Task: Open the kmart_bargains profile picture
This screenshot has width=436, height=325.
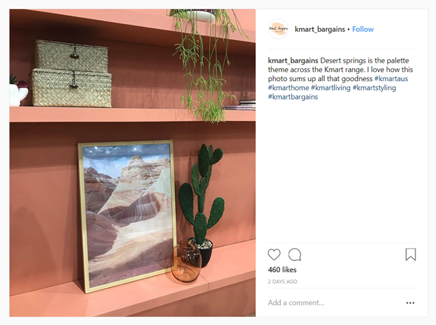Action: pos(278,29)
